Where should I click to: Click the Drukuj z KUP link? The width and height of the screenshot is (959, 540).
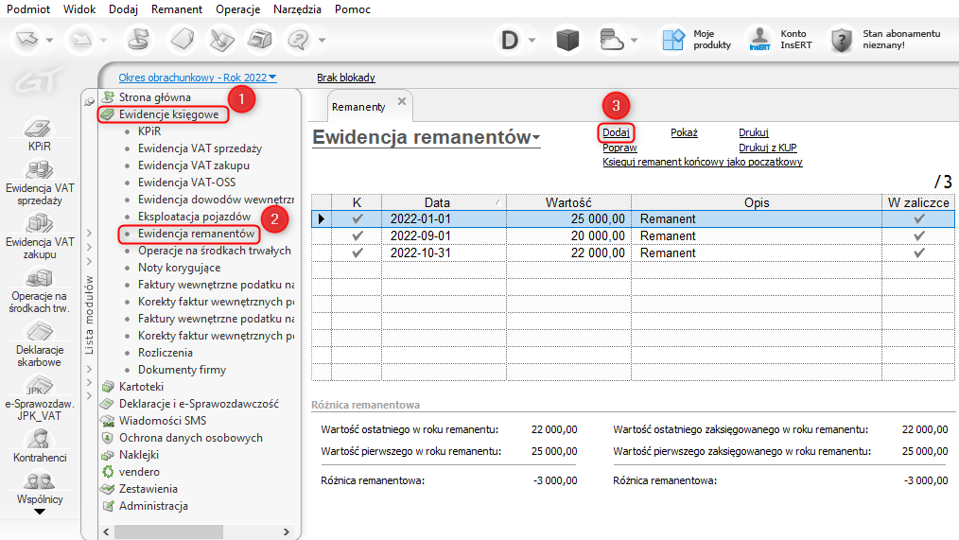tap(768, 148)
